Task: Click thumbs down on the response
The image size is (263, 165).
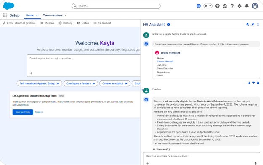Action: 253,82
